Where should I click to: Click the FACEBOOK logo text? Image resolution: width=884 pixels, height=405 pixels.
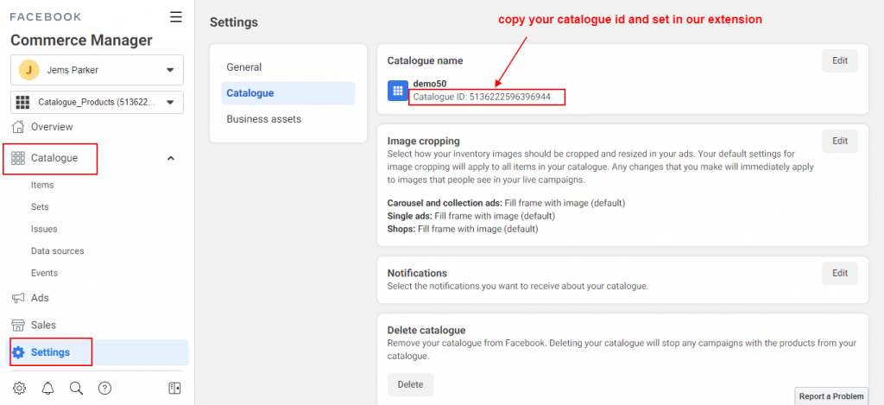(x=46, y=17)
